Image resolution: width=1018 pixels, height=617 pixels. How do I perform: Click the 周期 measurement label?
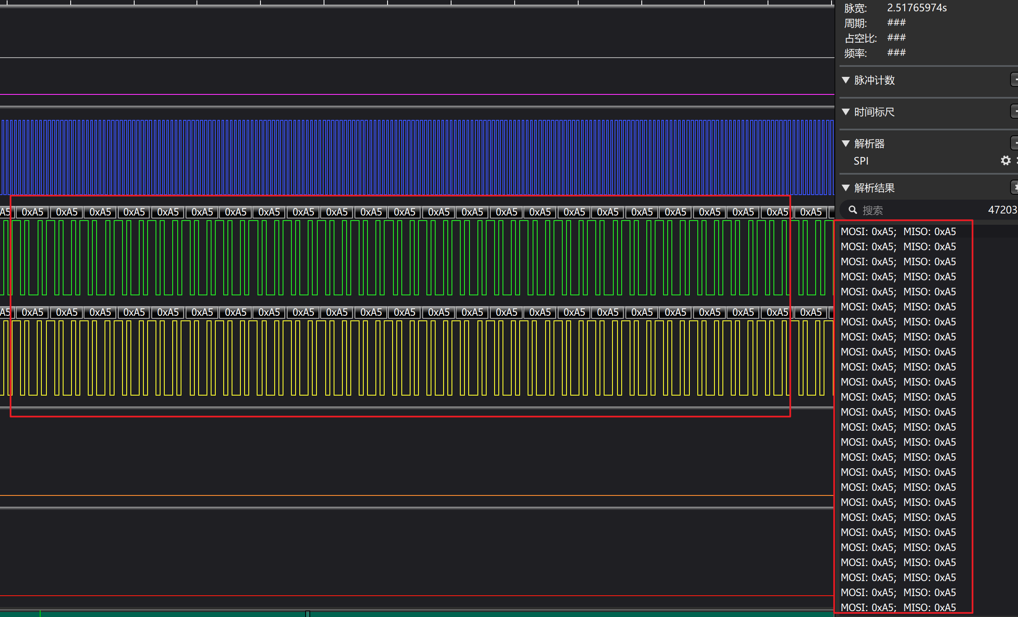[x=855, y=23]
